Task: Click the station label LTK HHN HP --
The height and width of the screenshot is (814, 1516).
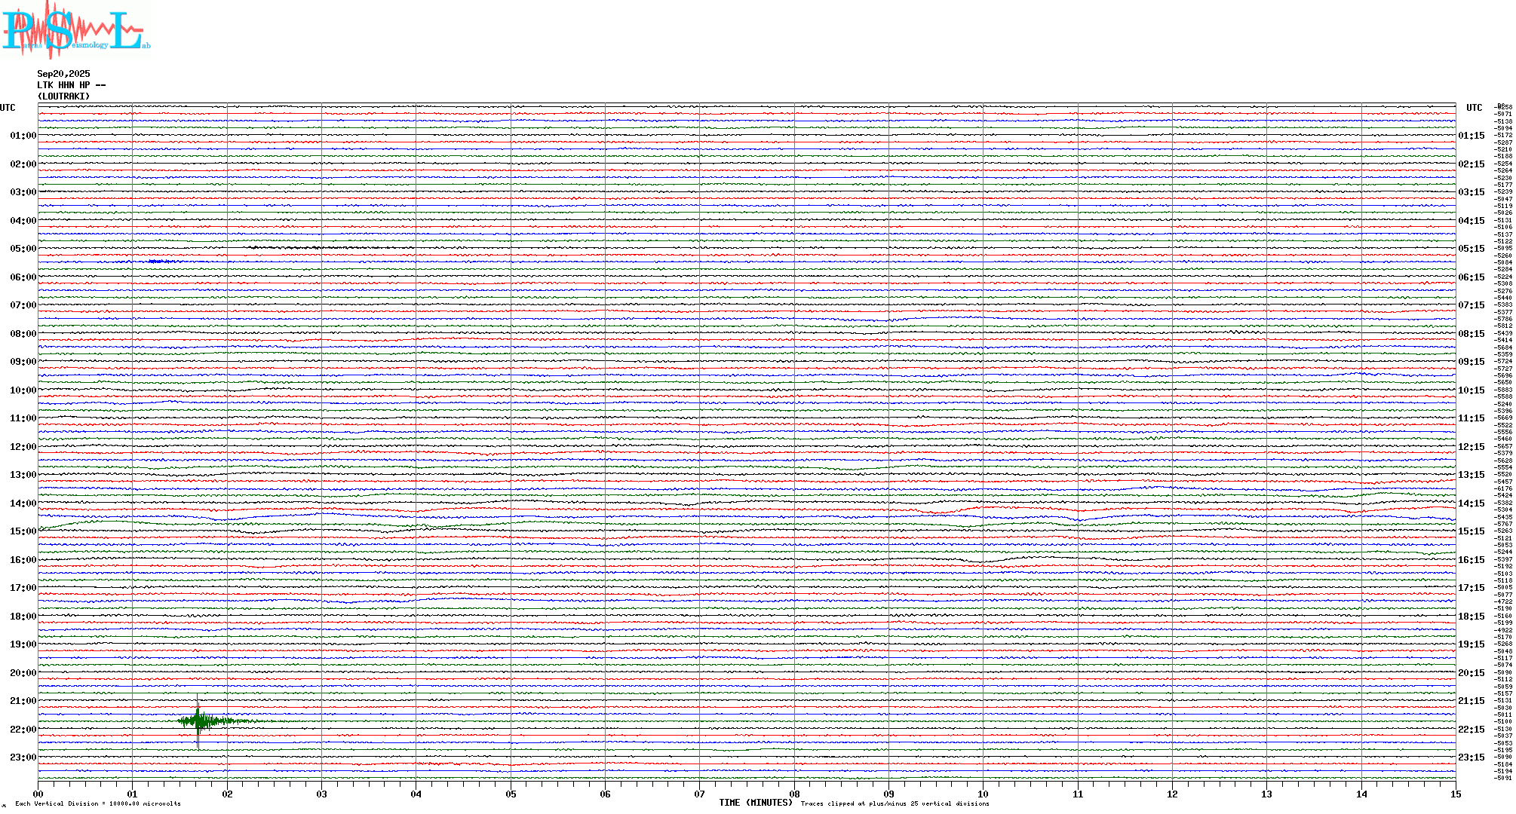Action: pyautogui.click(x=71, y=85)
